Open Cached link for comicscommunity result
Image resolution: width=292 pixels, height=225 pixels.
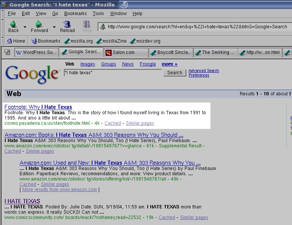tap(167, 217)
